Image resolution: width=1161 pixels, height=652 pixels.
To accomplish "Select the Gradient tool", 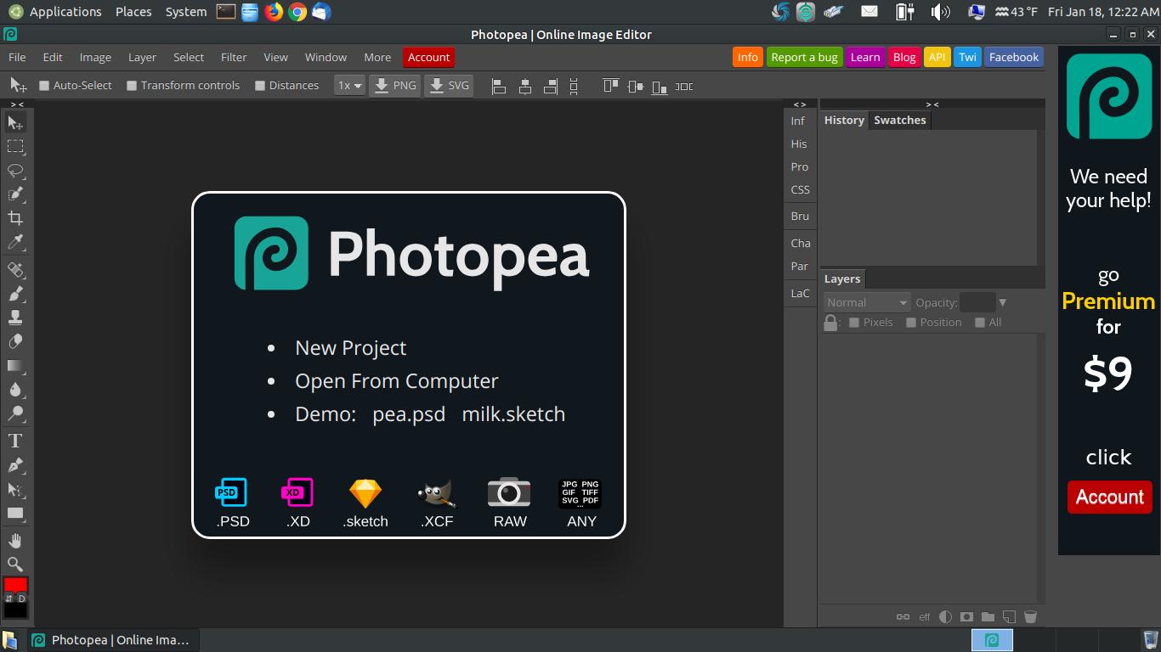I will [15, 366].
